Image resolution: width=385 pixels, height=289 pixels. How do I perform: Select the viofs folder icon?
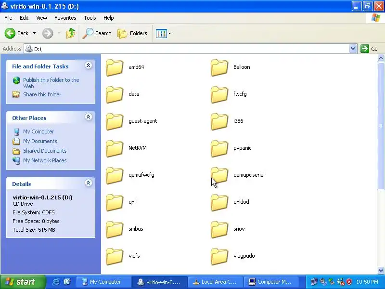point(115,257)
